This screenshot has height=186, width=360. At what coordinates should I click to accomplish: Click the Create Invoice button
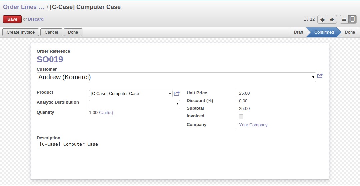pyautogui.click(x=21, y=32)
